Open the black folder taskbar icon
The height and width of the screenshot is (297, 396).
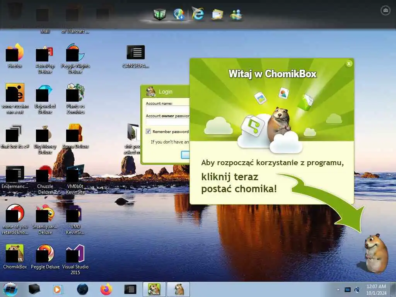point(34,289)
